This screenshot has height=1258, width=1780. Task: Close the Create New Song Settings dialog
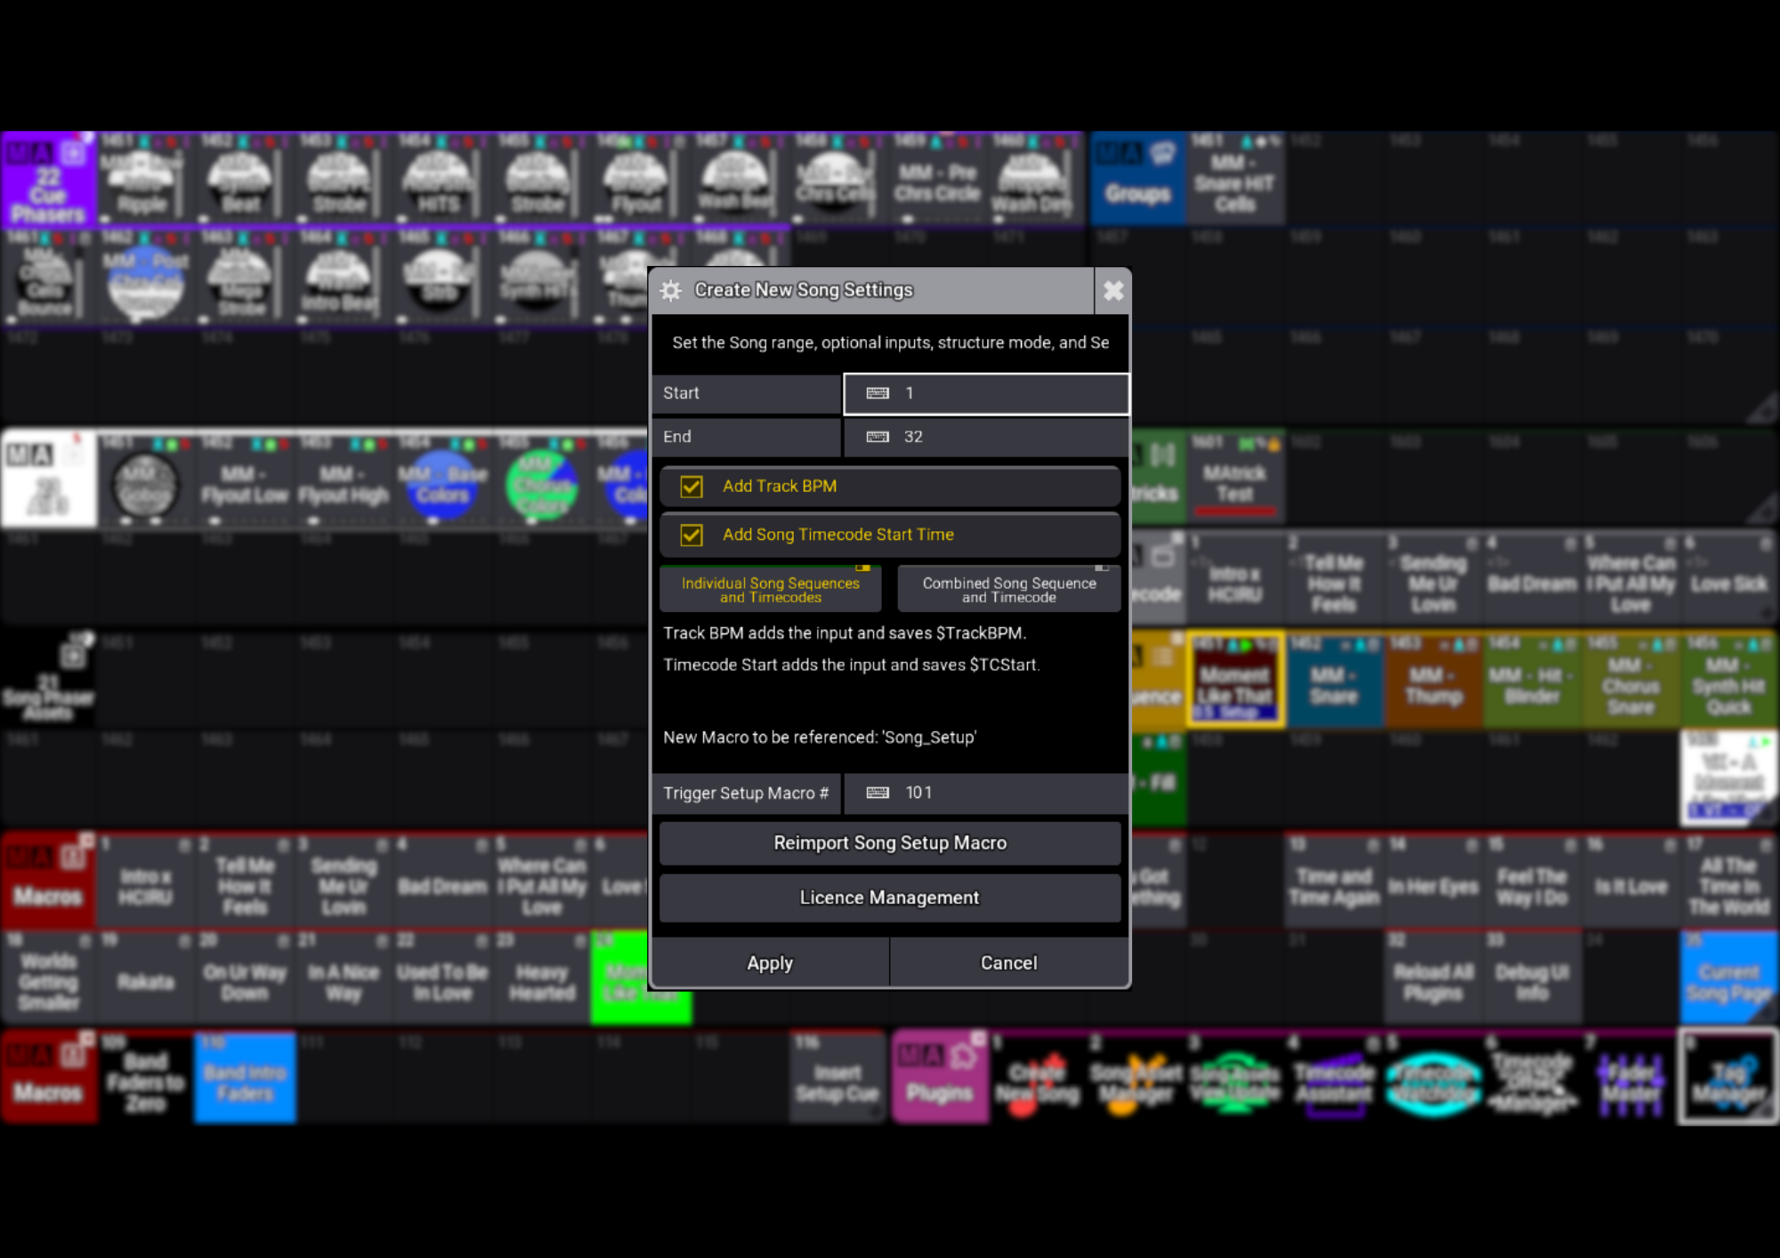click(x=1112, y=291)
